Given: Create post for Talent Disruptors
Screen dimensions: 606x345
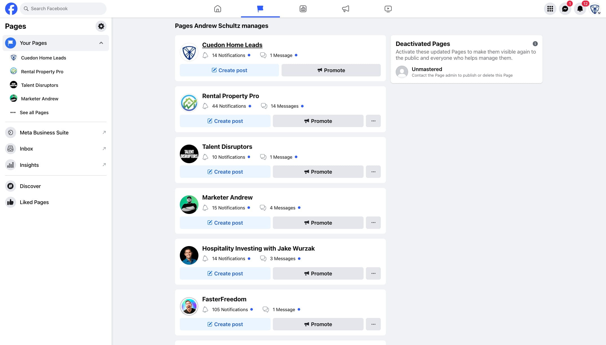Looking at the screenshot, I should point(225,172).
